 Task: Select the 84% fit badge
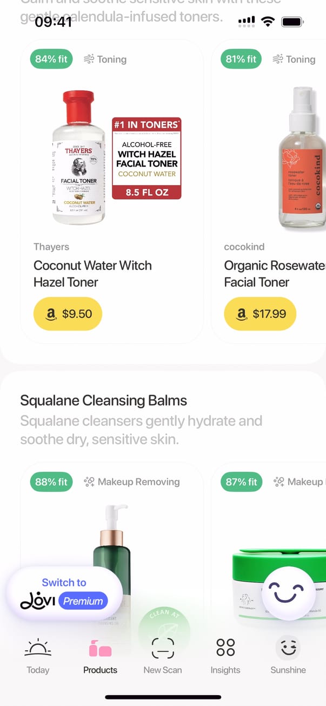tap(51, 59)
